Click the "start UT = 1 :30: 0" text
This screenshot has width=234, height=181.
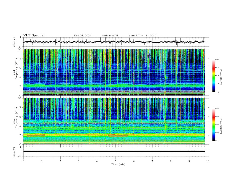[143, 35]
